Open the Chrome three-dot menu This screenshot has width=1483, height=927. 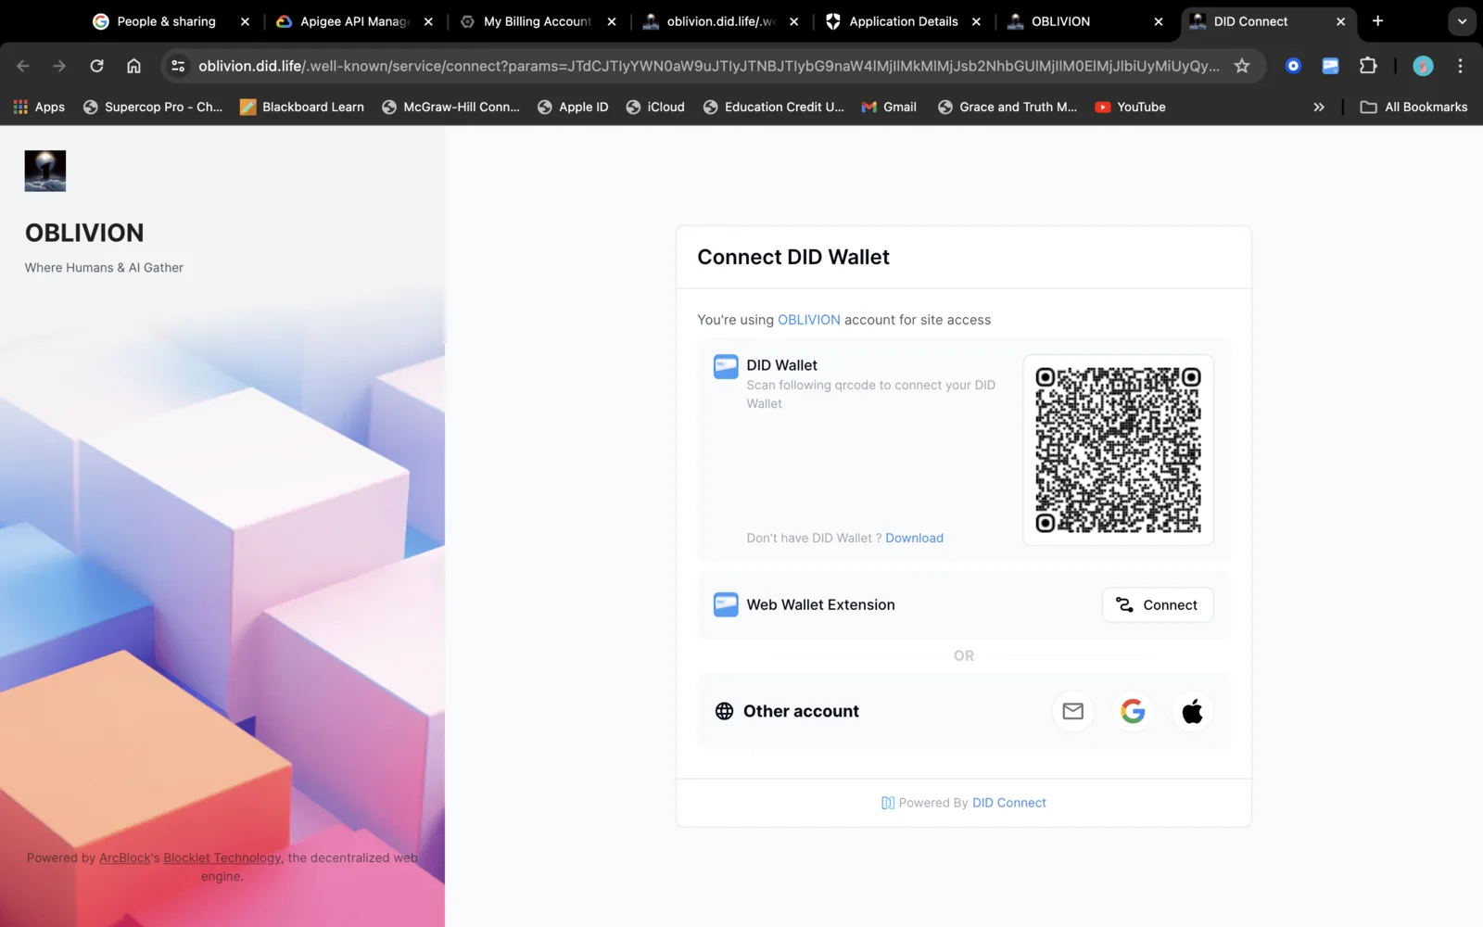[1460, 66]
